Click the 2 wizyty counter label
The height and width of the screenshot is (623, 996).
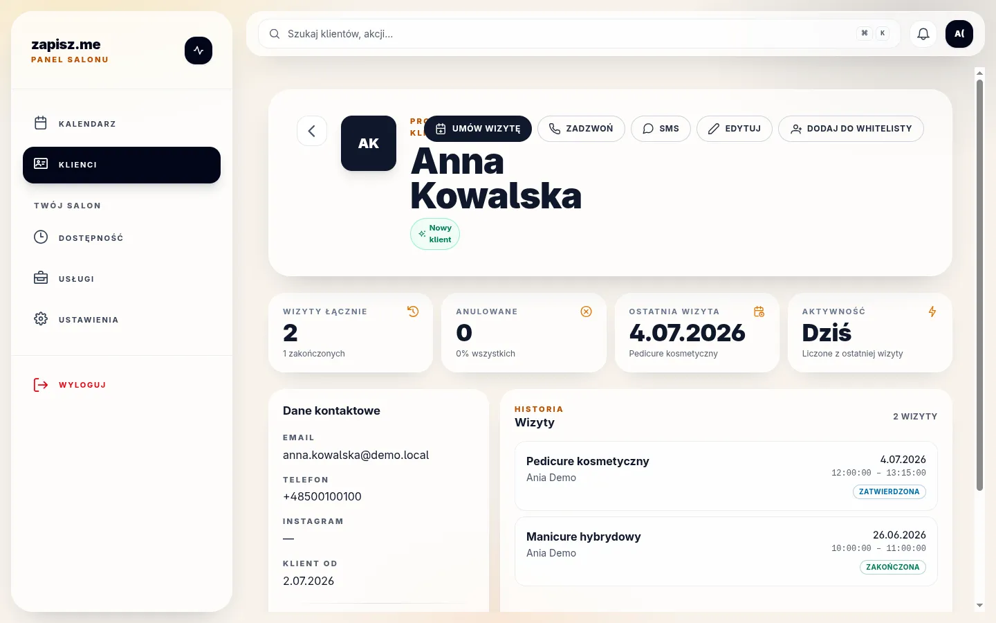pyautogui.click(x=915, y=417)
